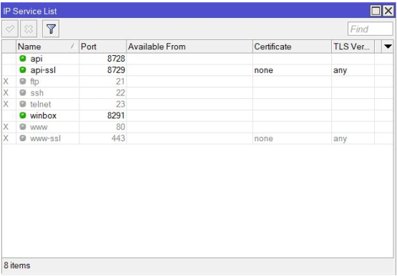
Task: Select the ssh service name
Action: pyautogui.click(x=36, y=93)
